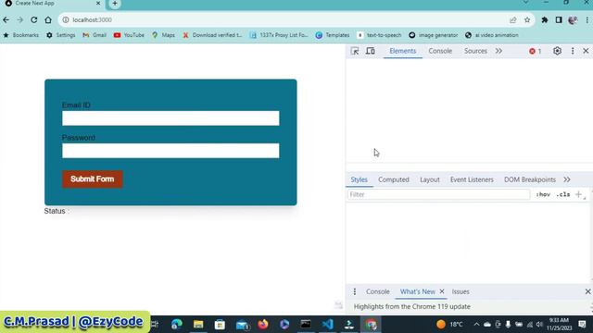Click the red error count indicator
This screenshot has height=333, width=593.
536,51
